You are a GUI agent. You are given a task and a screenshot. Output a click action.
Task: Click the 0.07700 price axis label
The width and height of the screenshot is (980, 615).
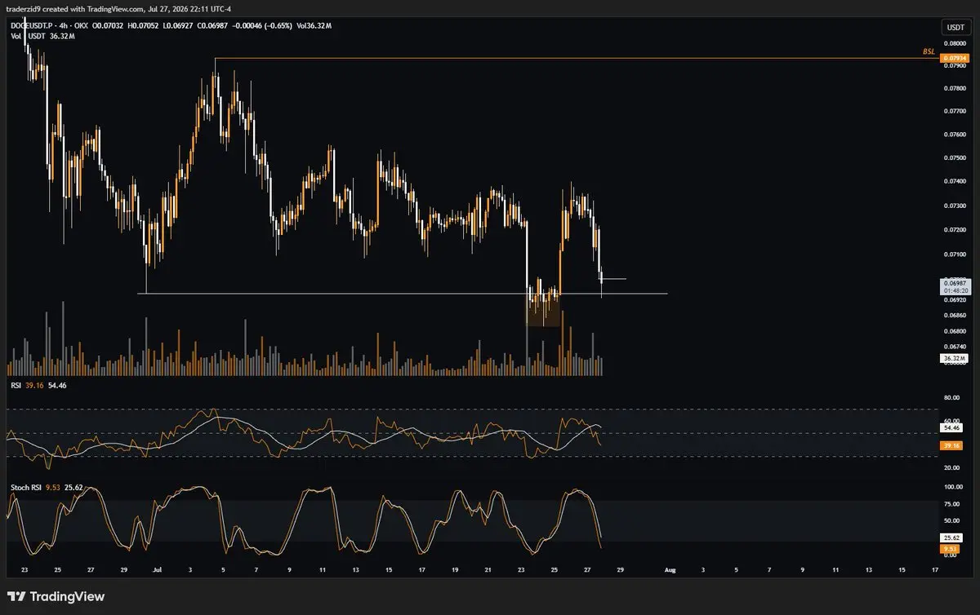click(953, 110)
